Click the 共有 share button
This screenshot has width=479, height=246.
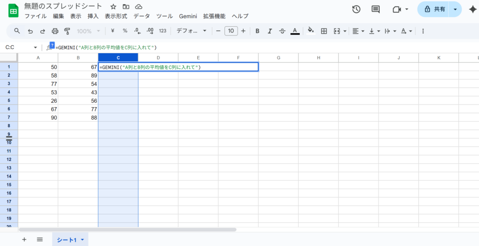tap(435, 9)
